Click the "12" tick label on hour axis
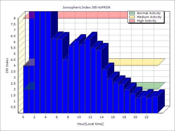 91,117
